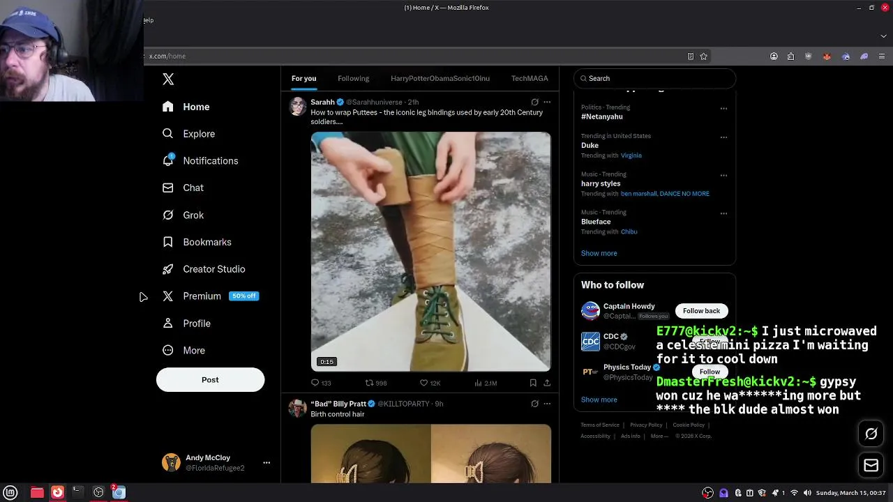The width and height of the screenshot is (893, 502).
Task: Open Home in the left navigation
Action: 186,107
